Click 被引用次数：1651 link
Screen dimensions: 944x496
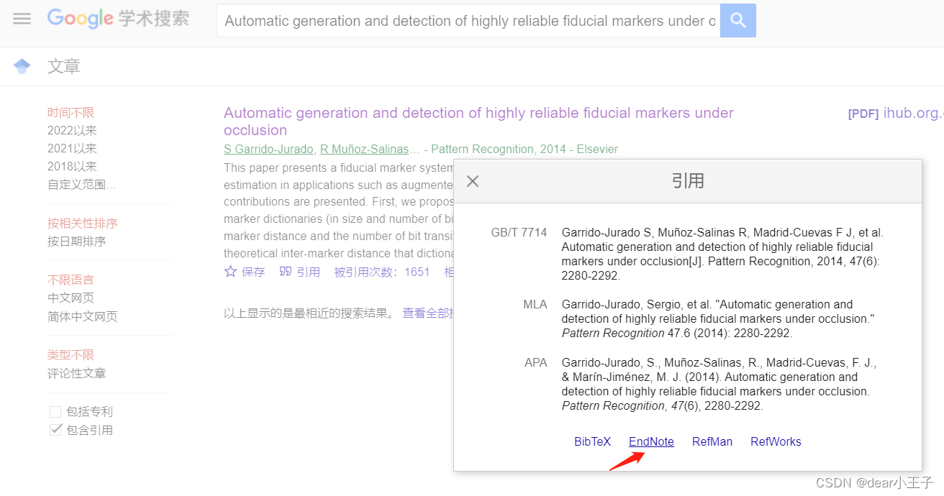[381, 272]
